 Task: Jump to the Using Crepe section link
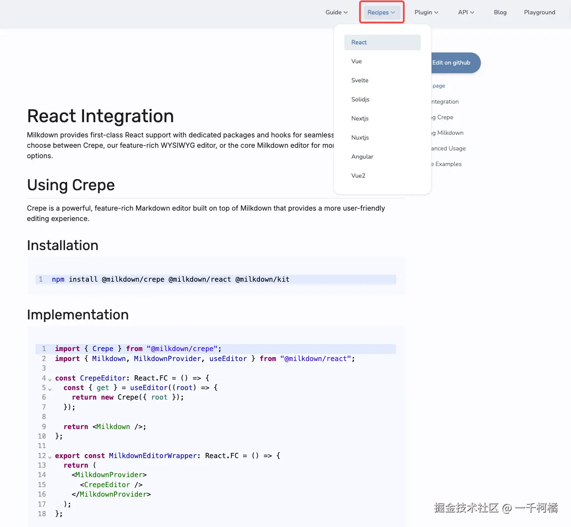pos(442,117)
